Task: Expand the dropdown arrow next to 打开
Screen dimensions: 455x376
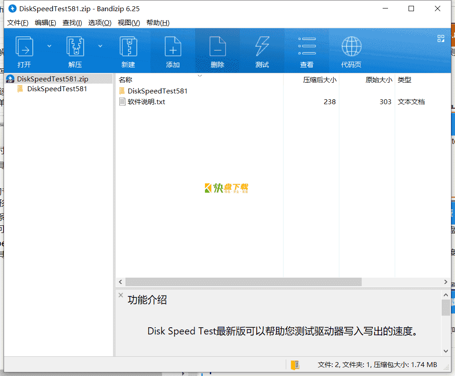Action: click(49, 46)
